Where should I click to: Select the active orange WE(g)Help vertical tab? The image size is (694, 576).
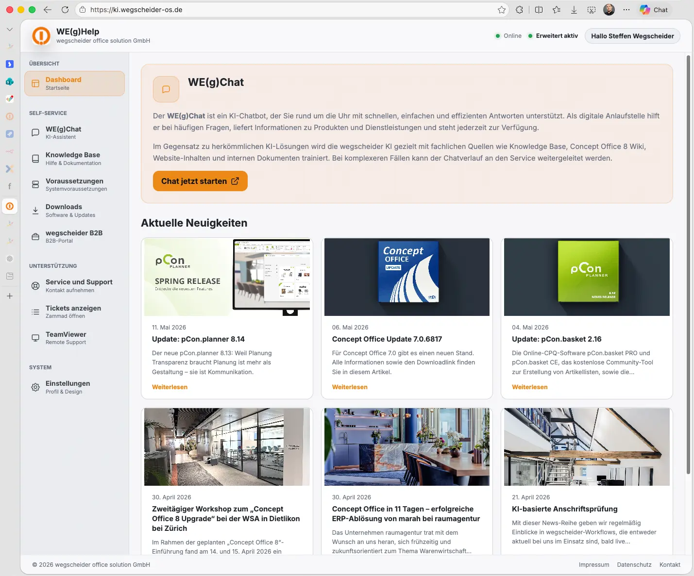tap(10, 206)
